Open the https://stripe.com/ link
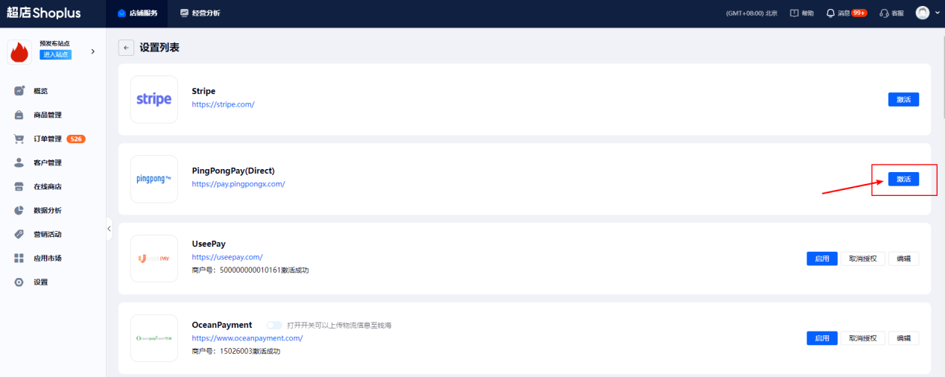Screen dimensions: 945x377 click(x=223, y=104)
